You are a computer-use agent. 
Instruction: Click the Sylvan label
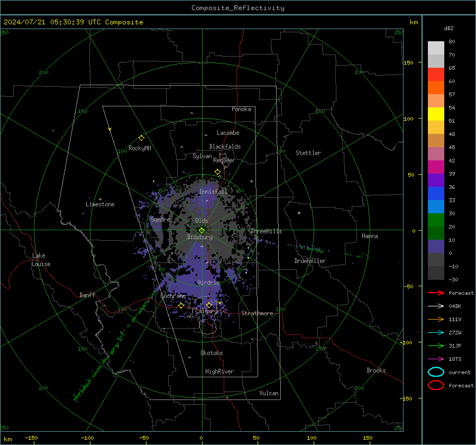(202, 156)
